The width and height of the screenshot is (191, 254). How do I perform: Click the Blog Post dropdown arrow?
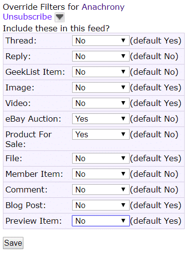[123, 205]
